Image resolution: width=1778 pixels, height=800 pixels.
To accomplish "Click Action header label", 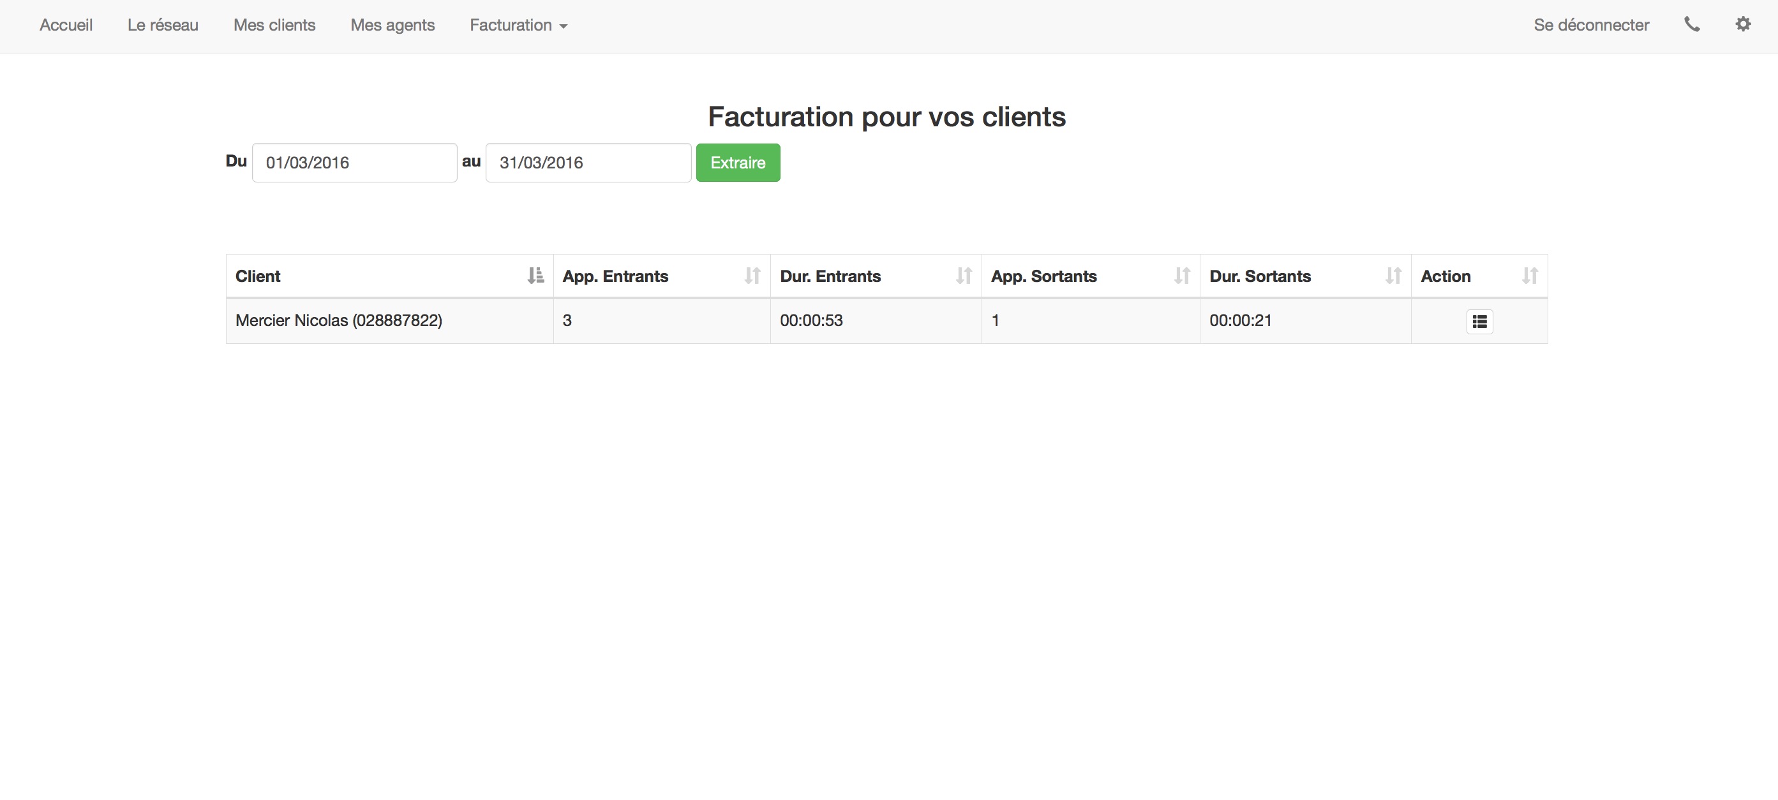I will click(1446, 276).
